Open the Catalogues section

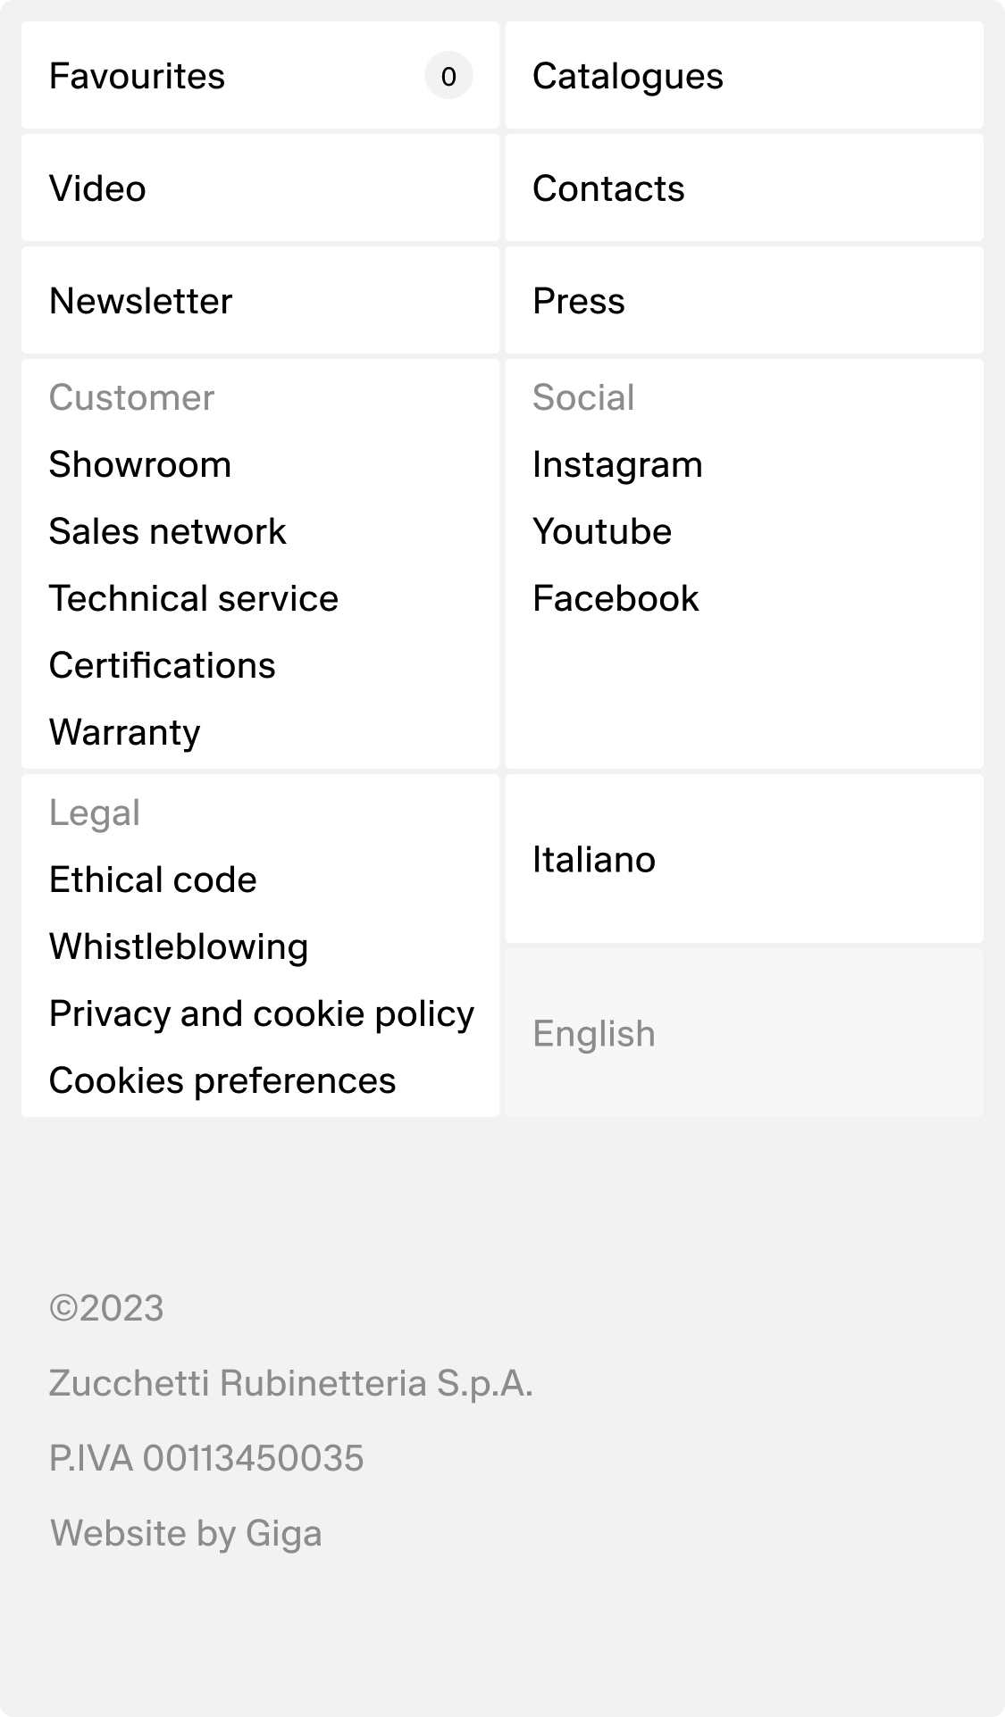coord(627,77)
